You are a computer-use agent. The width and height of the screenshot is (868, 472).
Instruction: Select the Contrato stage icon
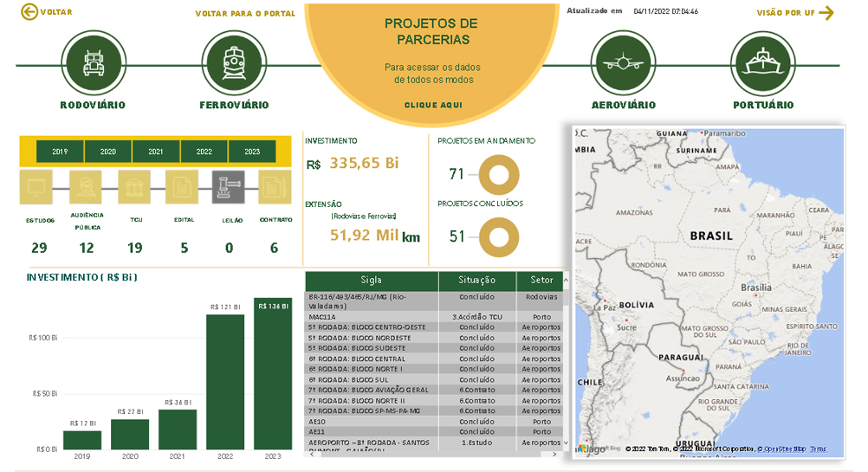coord(275,188)
